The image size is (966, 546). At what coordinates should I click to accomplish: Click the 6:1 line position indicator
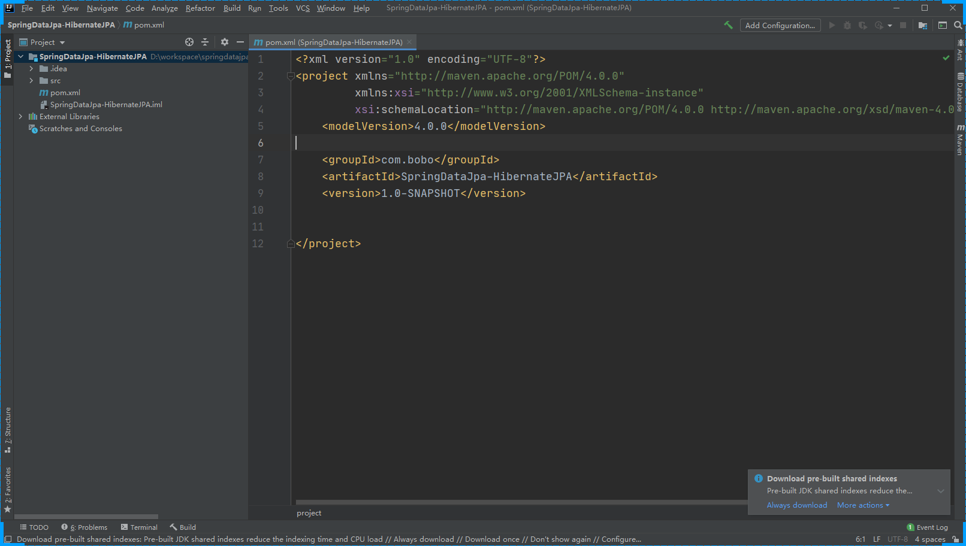pyautogui.click(x=861, y=539)
